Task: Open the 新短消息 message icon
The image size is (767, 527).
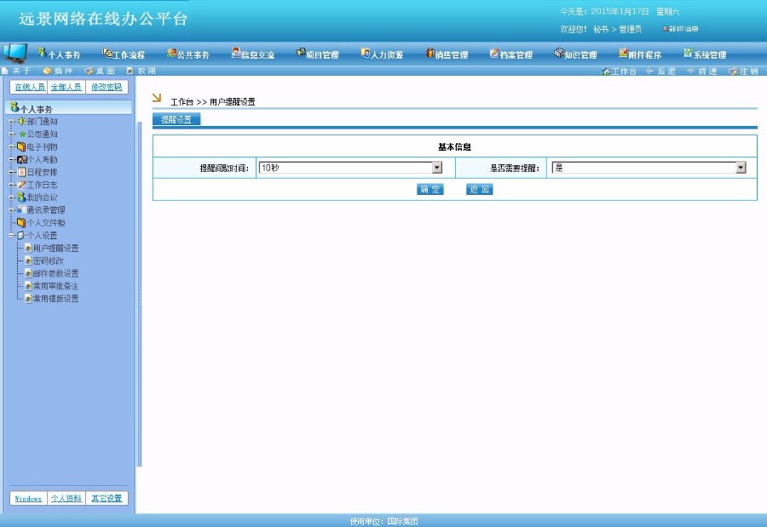Action: (x=666, y=29)
